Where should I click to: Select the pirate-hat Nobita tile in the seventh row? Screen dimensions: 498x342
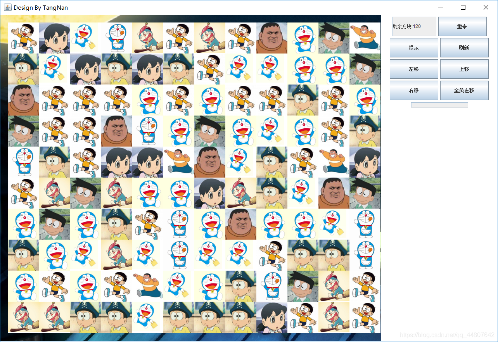click(x=117, y=224)
